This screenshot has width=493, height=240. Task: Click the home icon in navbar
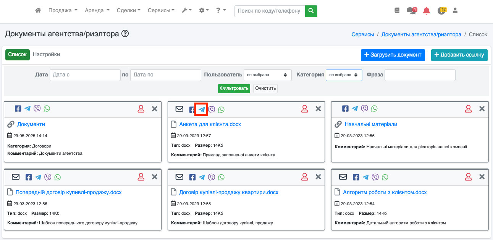point(38,11)
